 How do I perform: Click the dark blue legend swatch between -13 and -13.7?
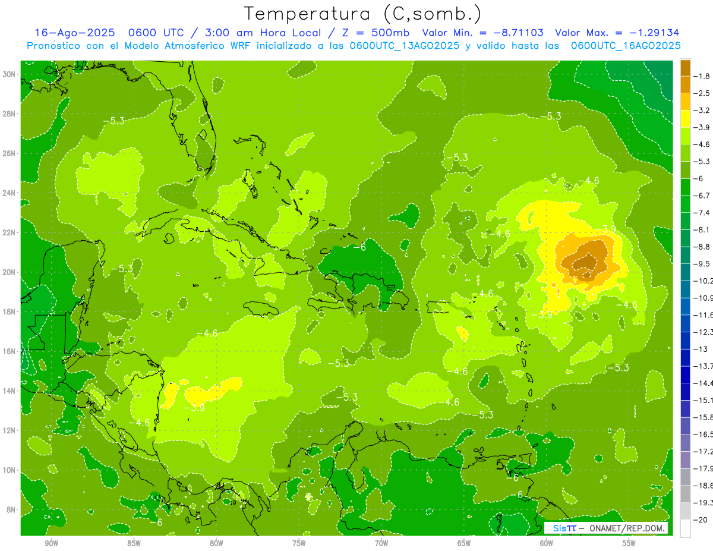tap(685, 357)
